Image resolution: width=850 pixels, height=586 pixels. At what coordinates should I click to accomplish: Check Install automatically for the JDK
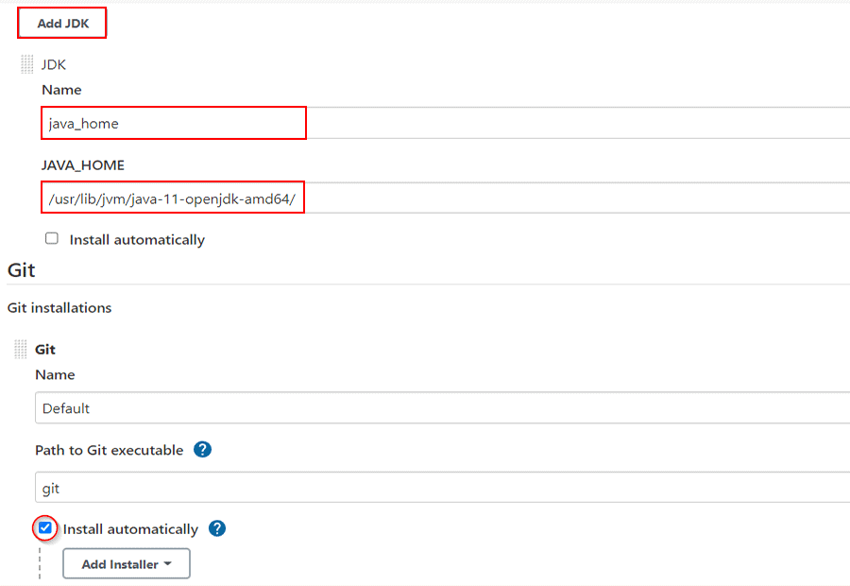pos(52,238)
